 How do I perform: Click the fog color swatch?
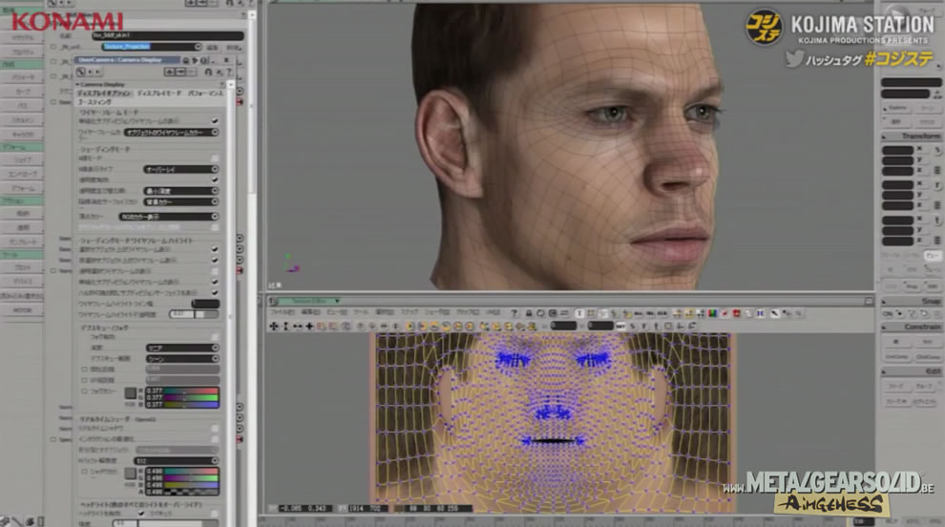130,393
